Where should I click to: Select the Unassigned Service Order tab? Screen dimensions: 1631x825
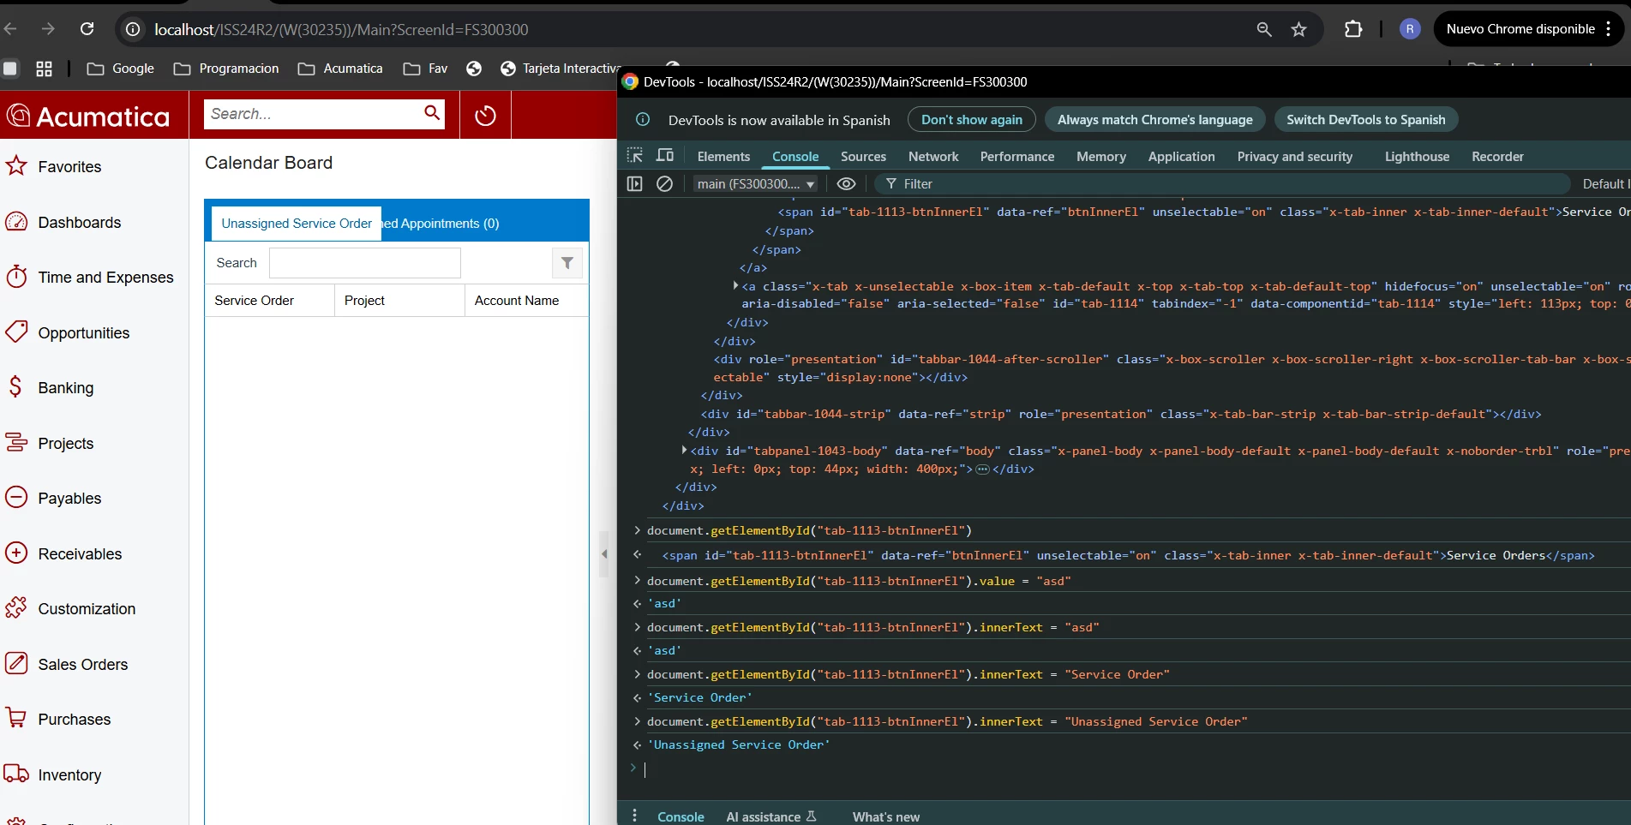(x=296, y=224)
